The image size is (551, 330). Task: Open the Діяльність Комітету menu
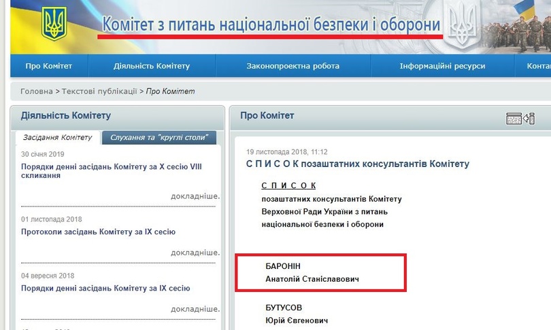tap(152, 66)
